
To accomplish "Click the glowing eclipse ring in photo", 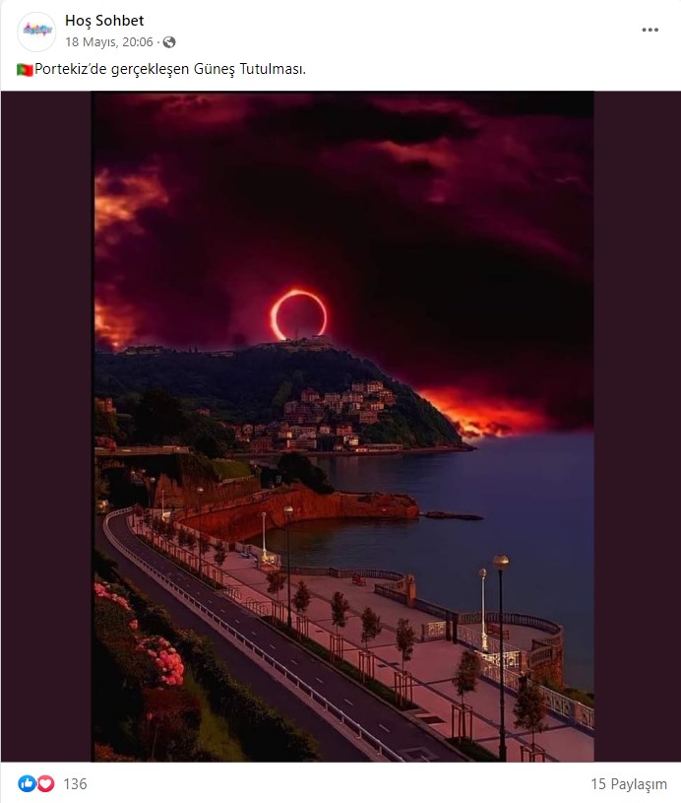I will click(x=299, y=315).
